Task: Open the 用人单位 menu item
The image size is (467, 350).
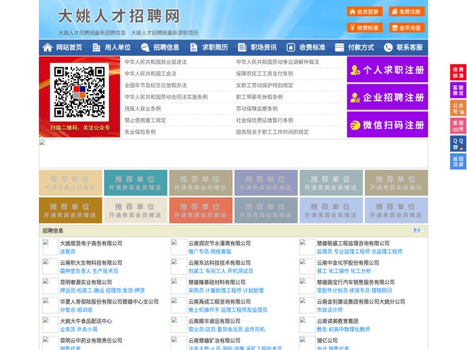Action: click(x=117, y=47)
